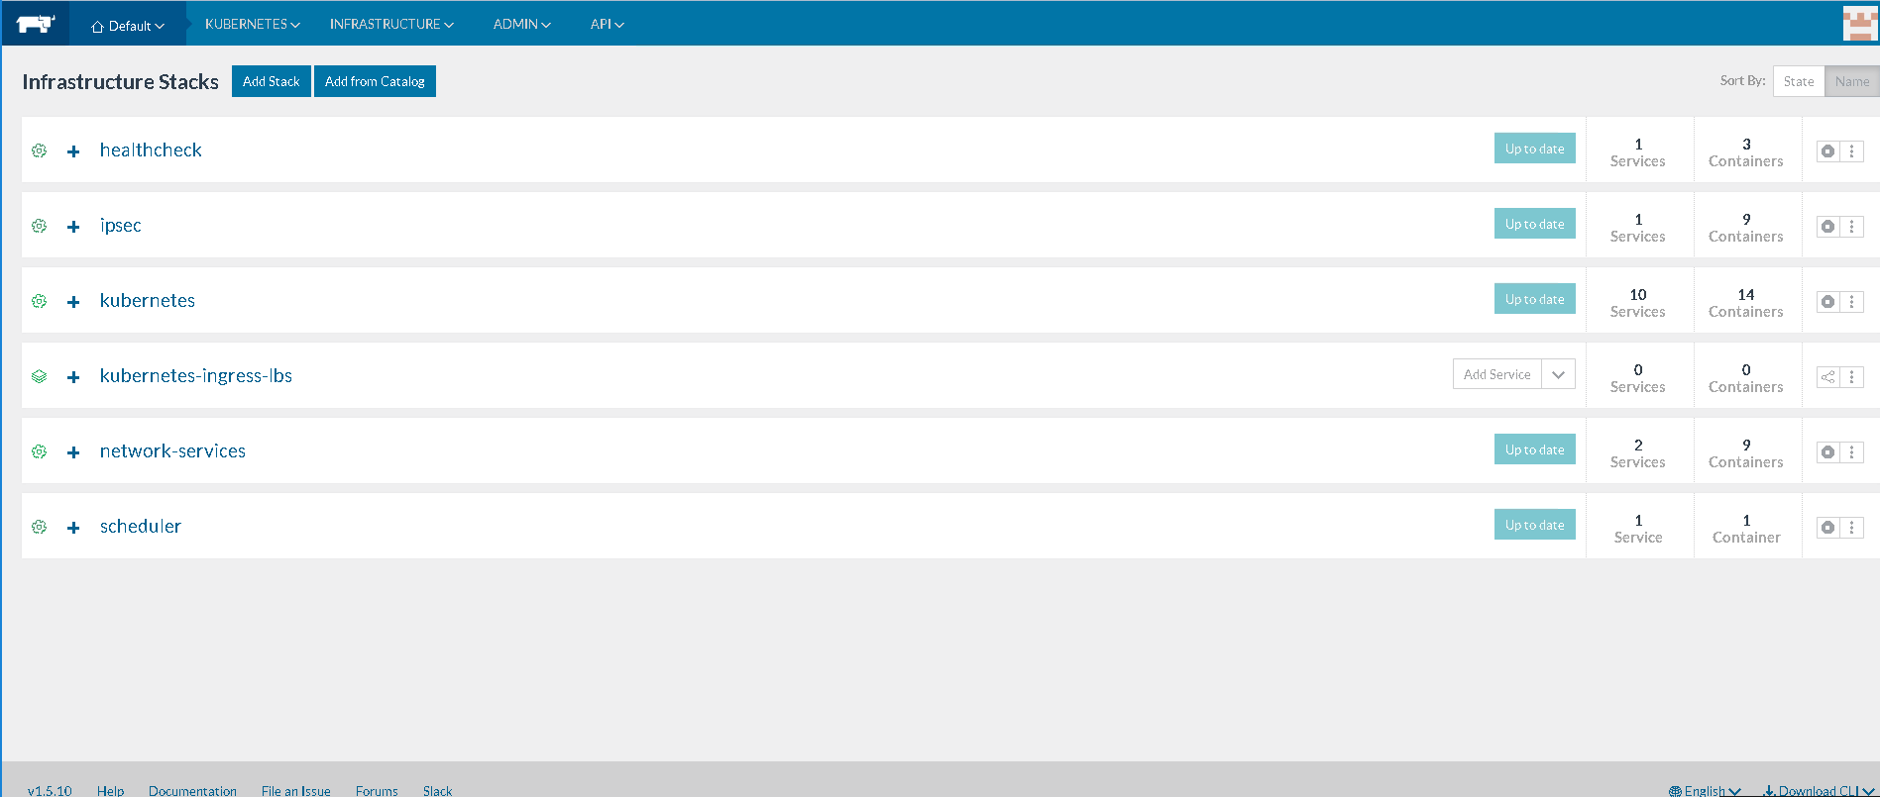Click the scheduler row circular action icon
The height and width of the screenshot is (797, 1880).
(1828, 528)
